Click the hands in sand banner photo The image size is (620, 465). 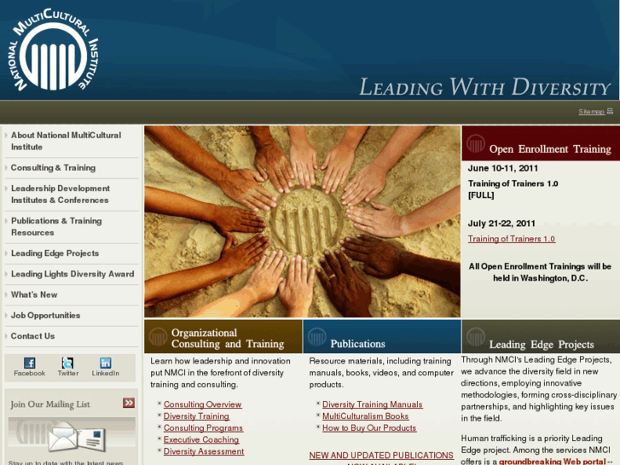[303, 222]
